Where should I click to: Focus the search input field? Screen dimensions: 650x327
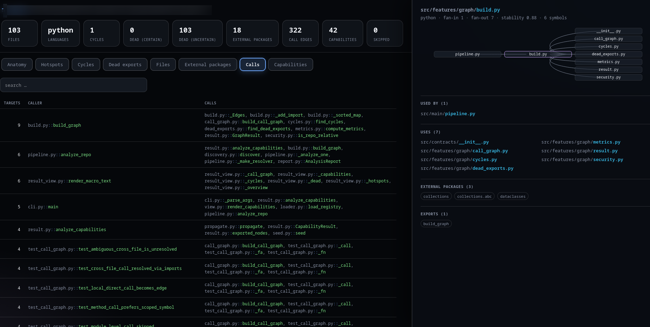coord(74,85)
